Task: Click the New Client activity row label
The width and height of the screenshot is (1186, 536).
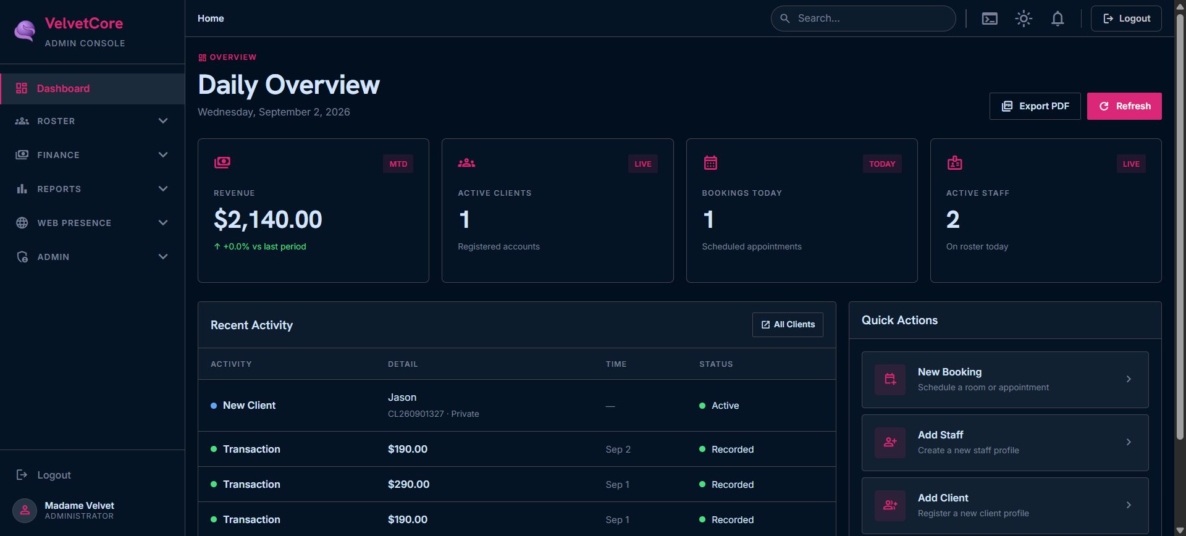Action: click(249, 406)
